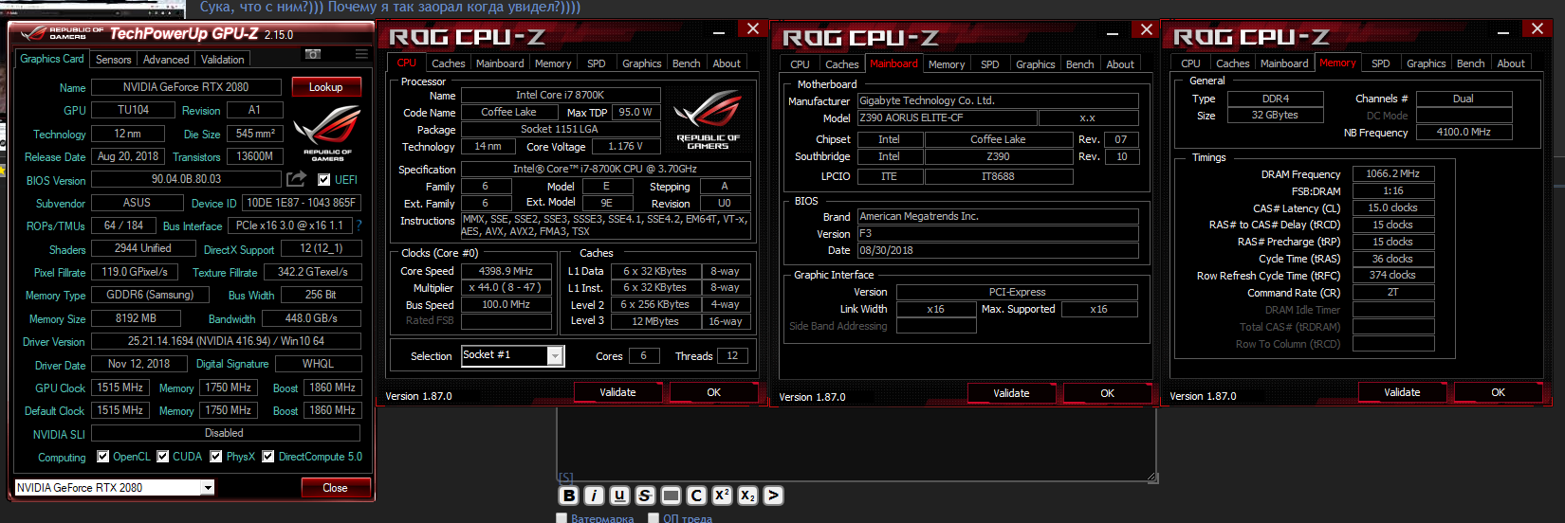Viewport: 1565px width, 523px height.
Task: Click the Z390 AORUS ELITE-CF model value
Action: tap(947, 118)
